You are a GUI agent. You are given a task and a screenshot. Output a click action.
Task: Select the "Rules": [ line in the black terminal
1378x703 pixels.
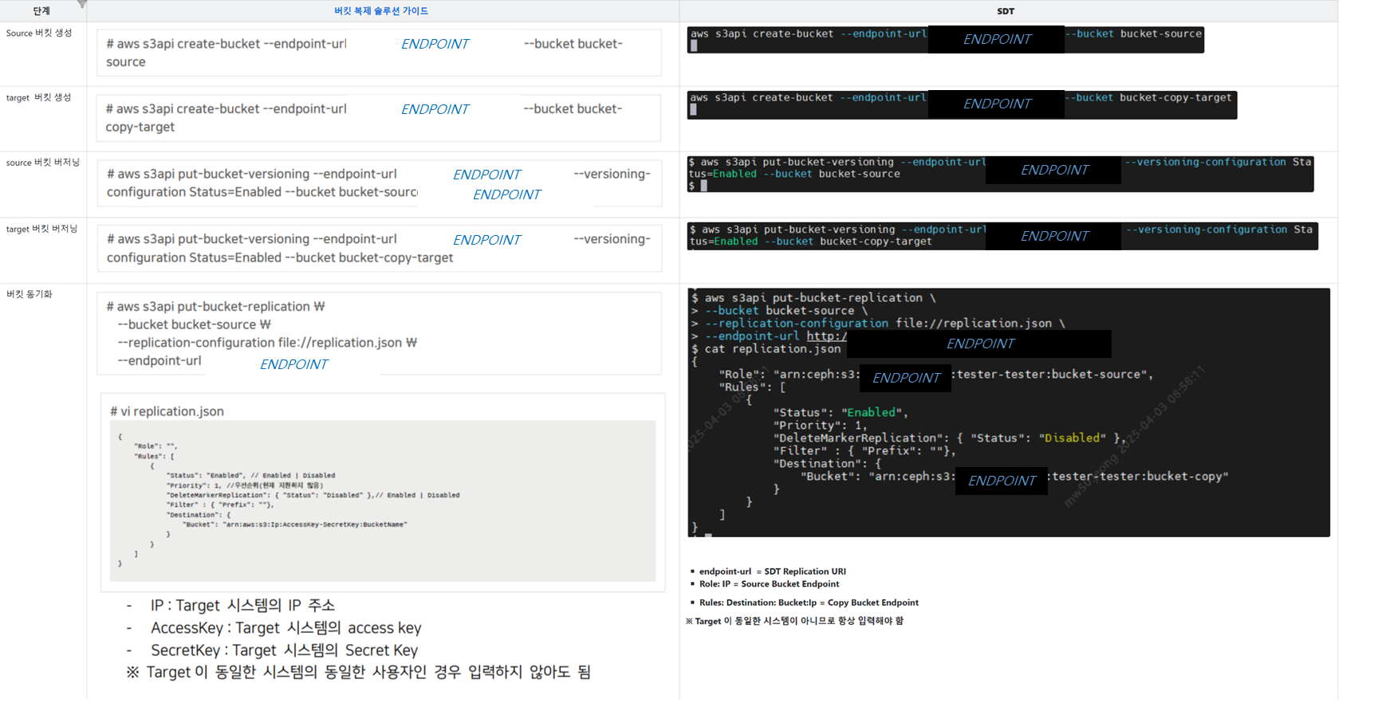(753, 387)
